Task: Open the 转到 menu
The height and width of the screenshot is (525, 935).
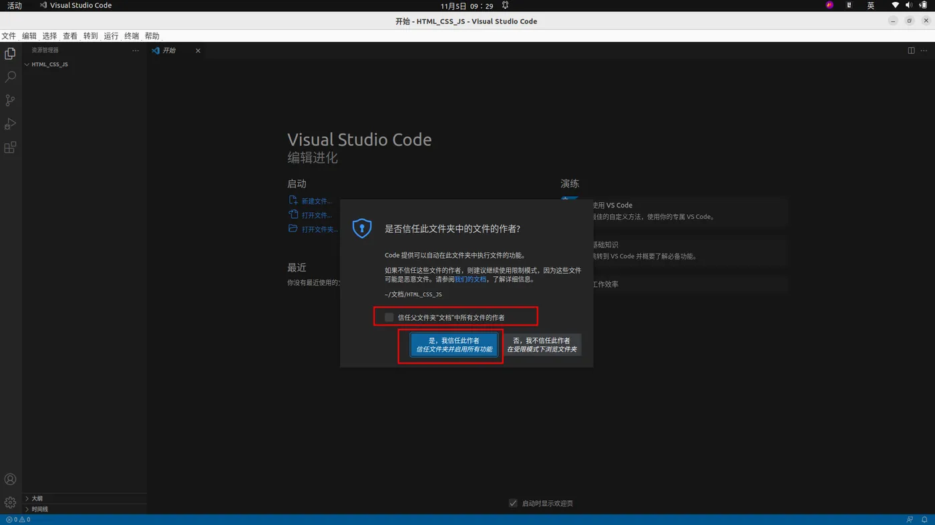Action: pos(91,36)
